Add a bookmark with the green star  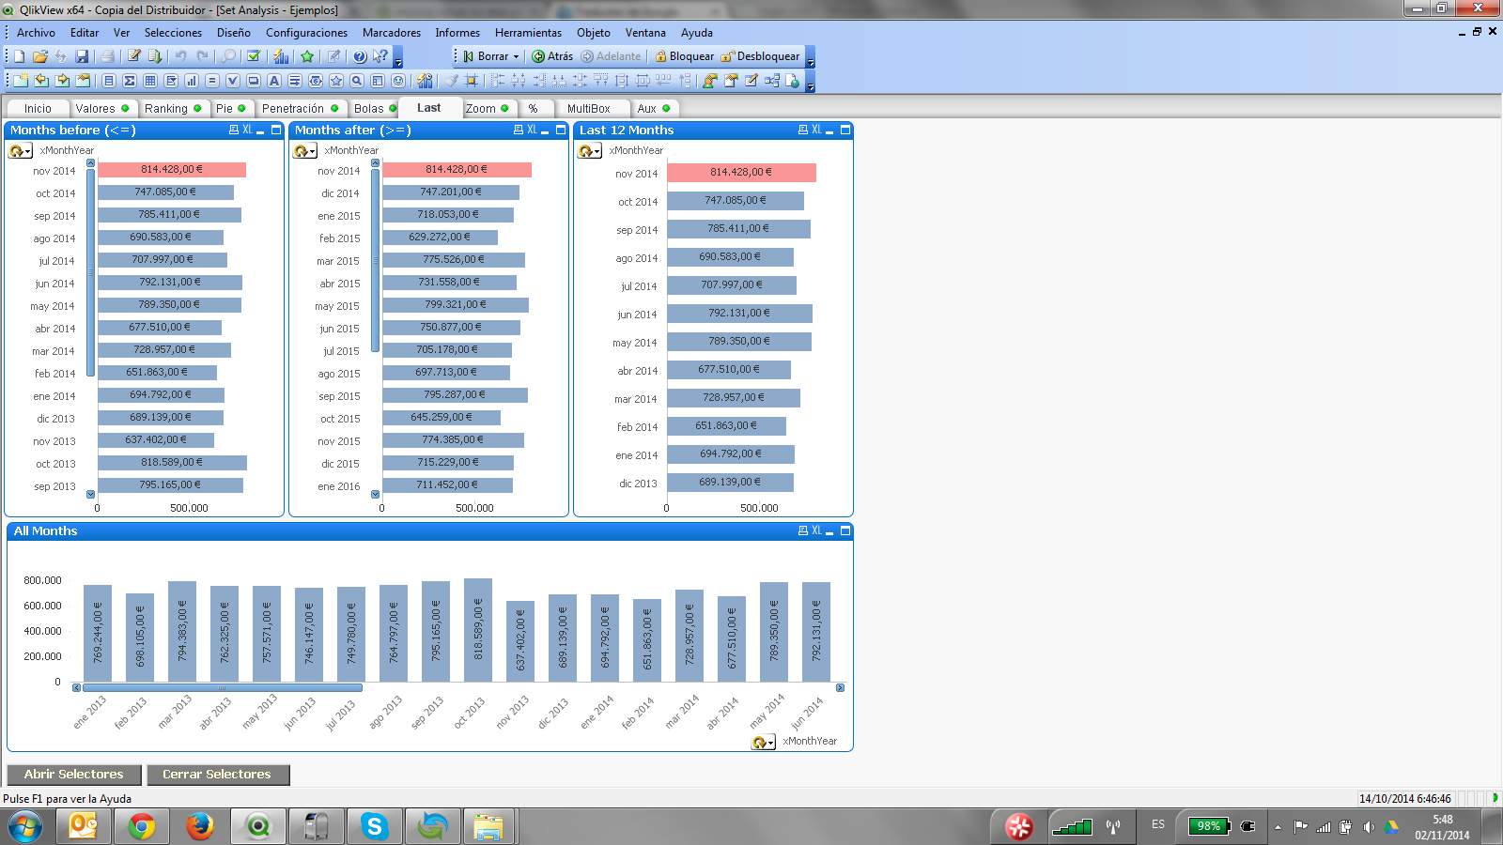(307, 56)
